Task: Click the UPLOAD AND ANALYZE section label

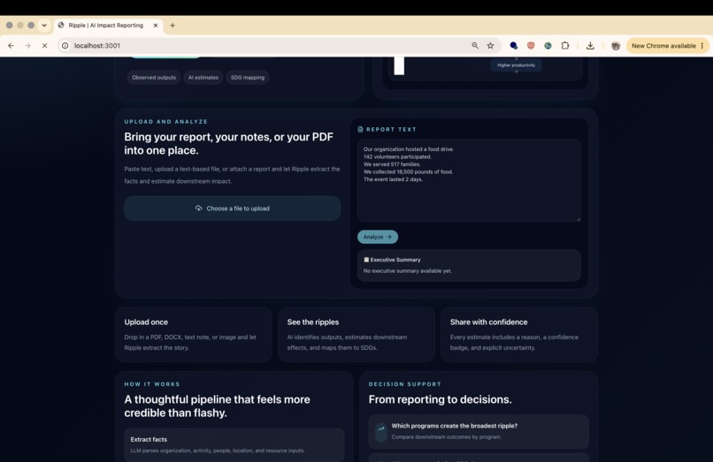Action: coord(166,122)
